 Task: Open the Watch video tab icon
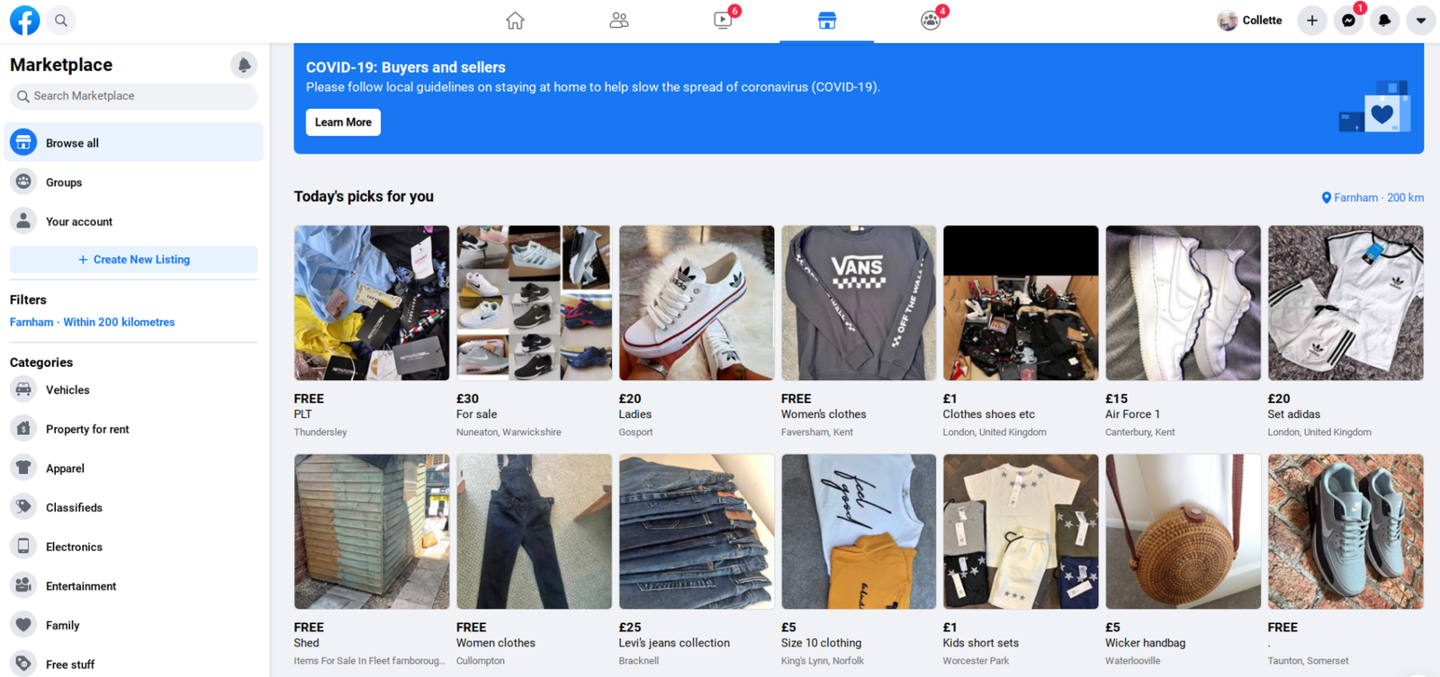point(723,20)
